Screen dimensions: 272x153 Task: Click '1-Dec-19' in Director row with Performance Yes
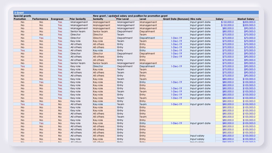[176, 38]
